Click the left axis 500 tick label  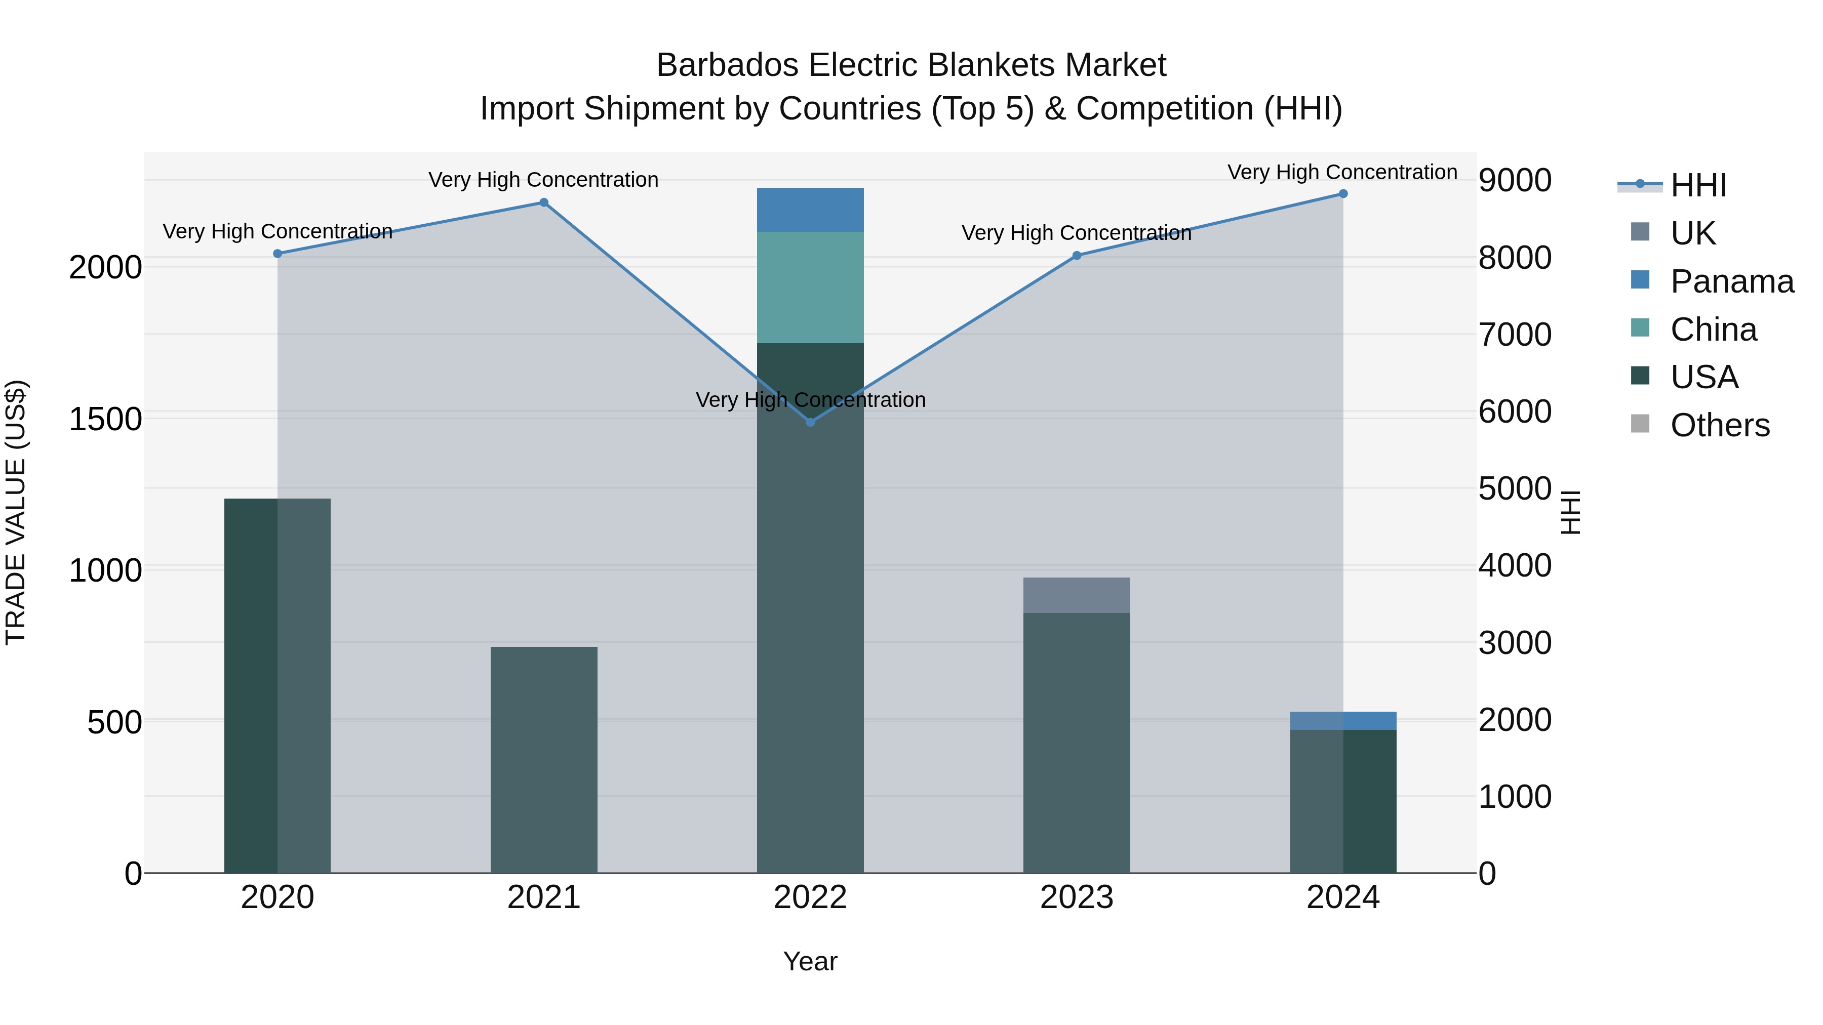point(114,723)
